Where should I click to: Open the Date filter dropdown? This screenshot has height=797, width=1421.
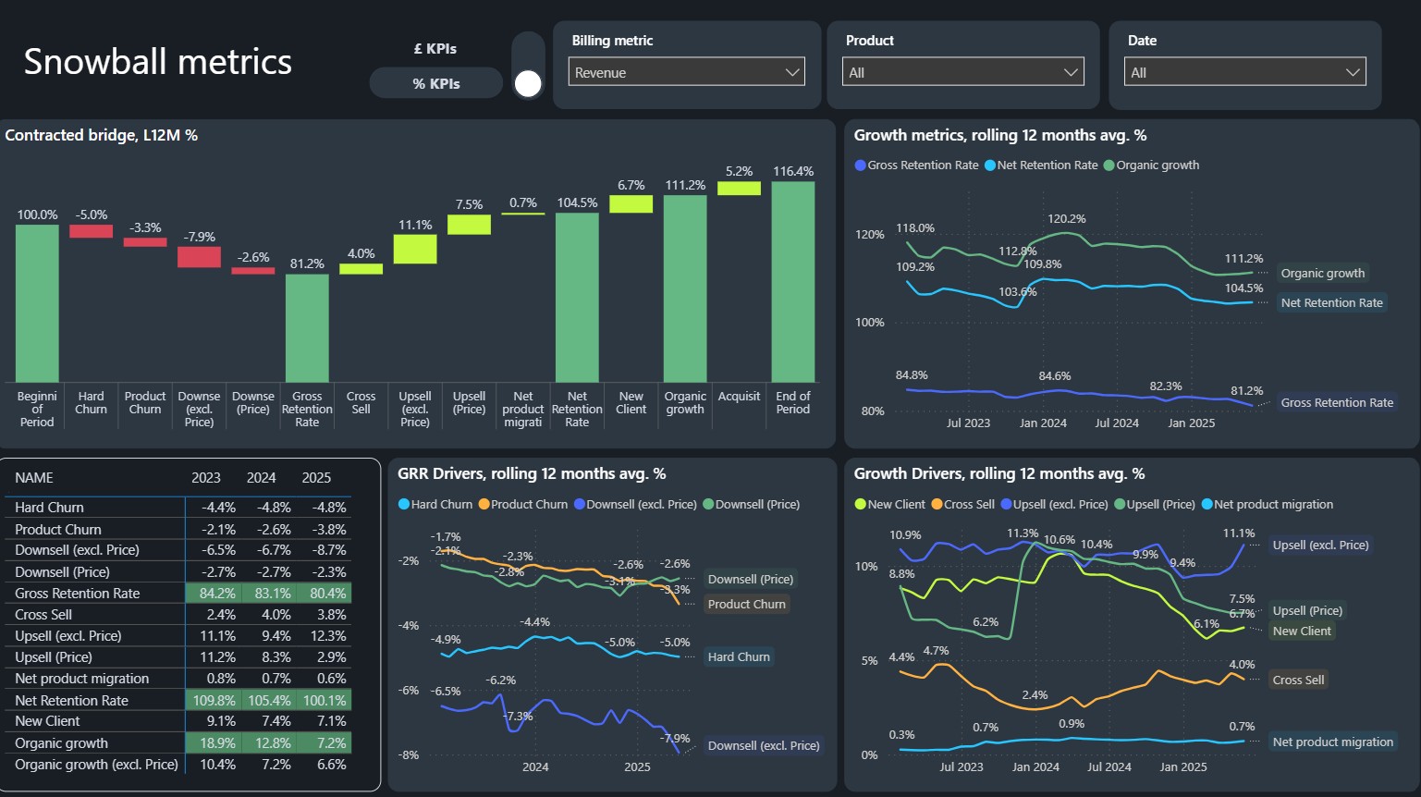[x=1244, y=72]
